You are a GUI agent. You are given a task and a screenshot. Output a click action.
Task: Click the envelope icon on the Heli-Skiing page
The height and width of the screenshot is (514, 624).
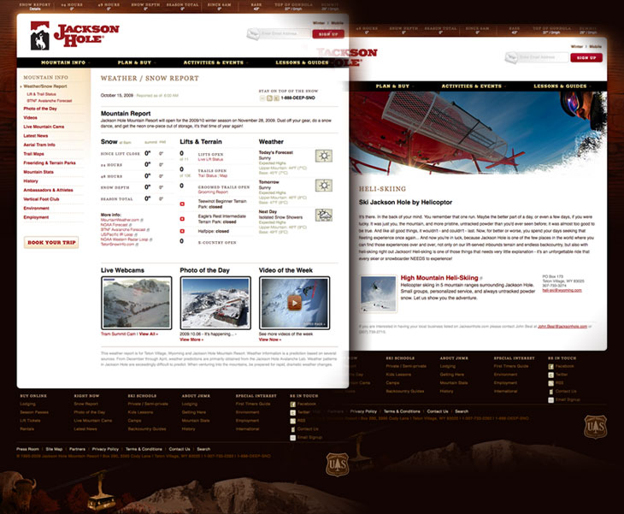click(x=511, y=57)
